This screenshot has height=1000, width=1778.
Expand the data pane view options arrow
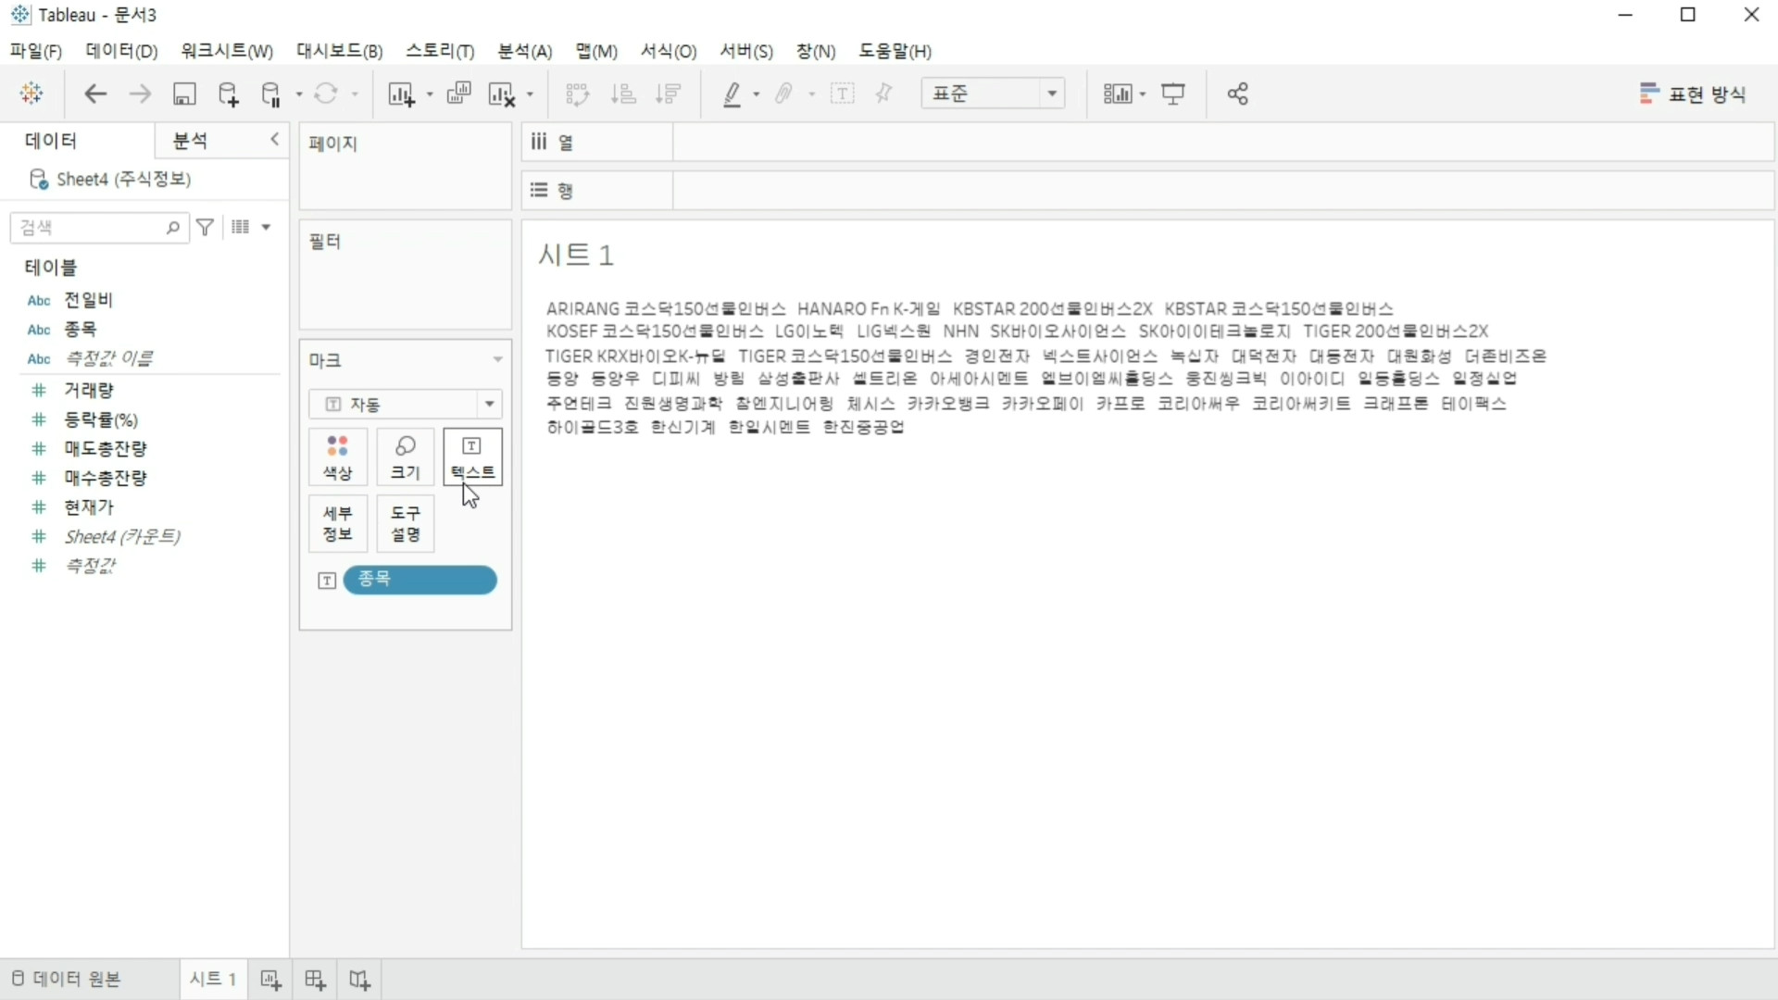coord(266,227)
